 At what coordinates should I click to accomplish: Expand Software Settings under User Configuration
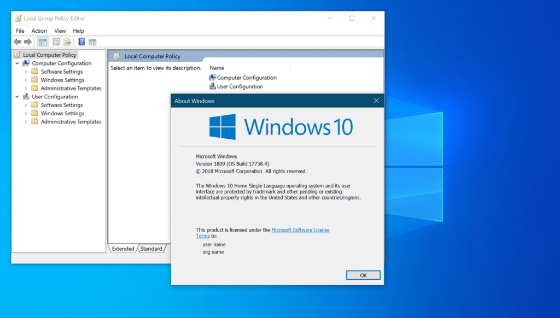tap(26, 105)
